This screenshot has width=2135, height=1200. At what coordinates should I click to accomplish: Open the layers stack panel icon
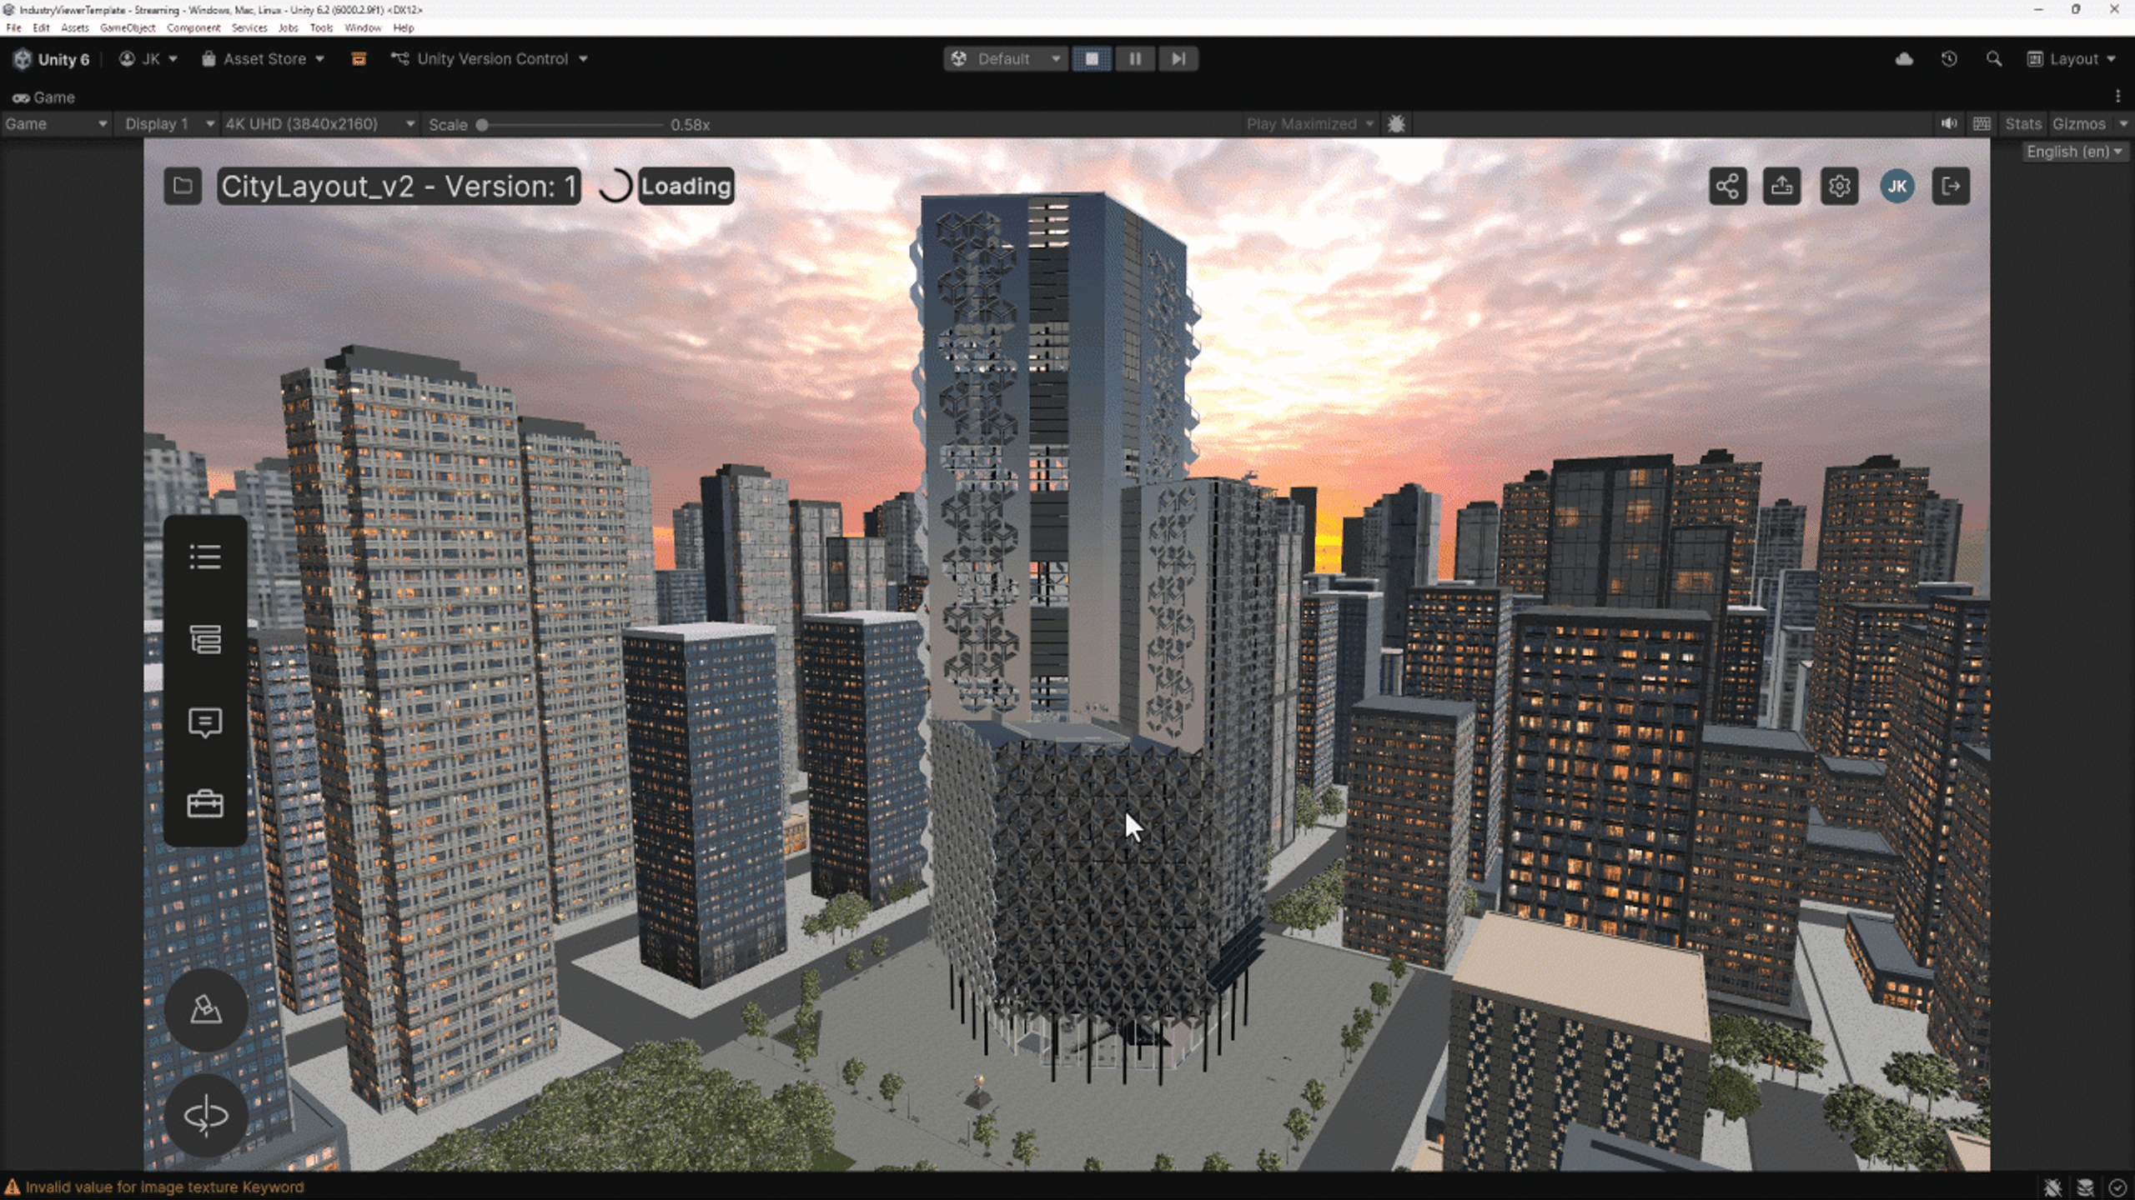205,639
